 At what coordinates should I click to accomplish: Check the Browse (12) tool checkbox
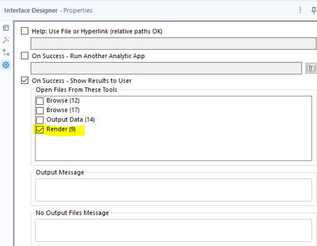tap(40, 101)
